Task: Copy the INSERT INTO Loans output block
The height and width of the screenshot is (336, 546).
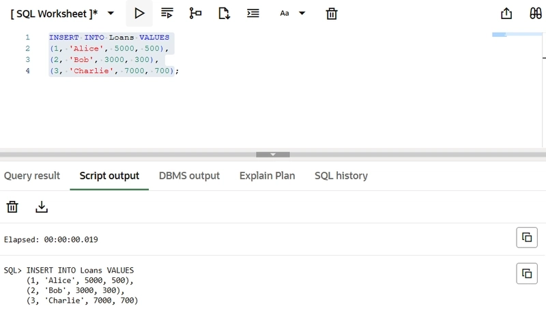Action: coord(526,273)
